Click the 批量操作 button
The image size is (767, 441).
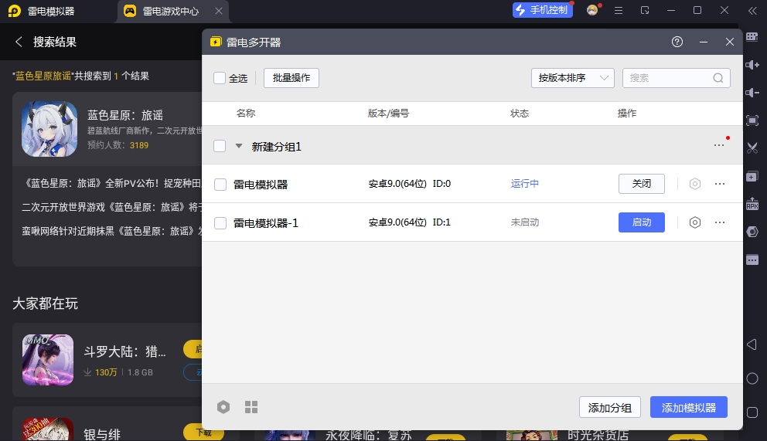291,78
